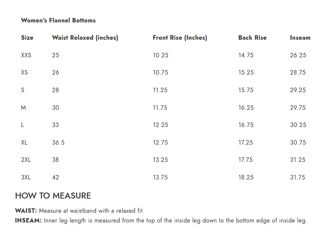
Task: Select the Back Rise column header
Action: click(x=252, y=37)
